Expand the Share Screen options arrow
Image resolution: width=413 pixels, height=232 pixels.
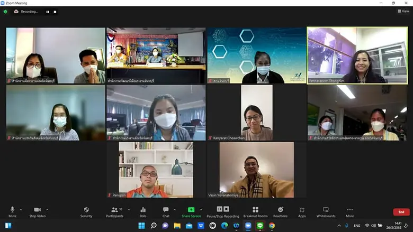click(x=201, y=209)
